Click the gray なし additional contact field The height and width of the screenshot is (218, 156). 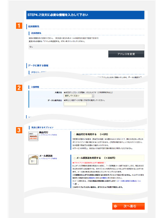pos(86,47)
